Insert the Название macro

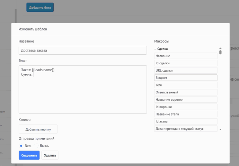coord(186,56)
